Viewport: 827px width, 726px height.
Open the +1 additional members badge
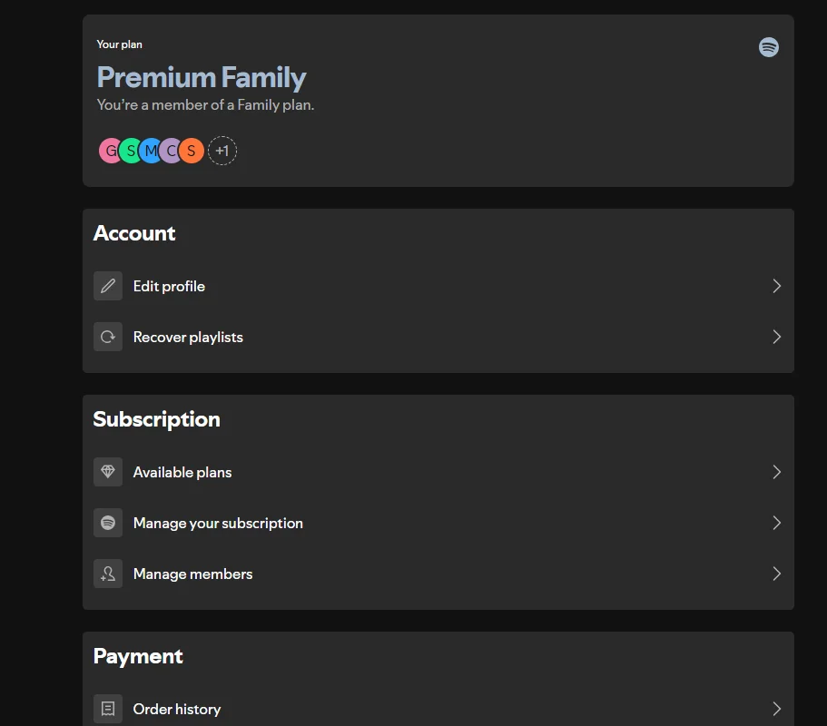(x=222, y=151)
